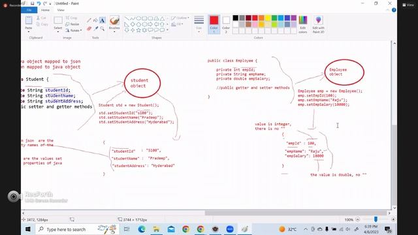Select the Eraser tool
Image resolution: width=418 pixels, height=235 pixels.
point(89,29)
